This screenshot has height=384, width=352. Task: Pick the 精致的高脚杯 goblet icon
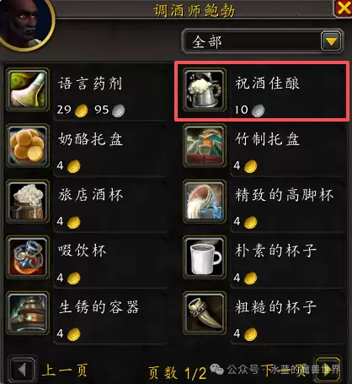(205, 202)
